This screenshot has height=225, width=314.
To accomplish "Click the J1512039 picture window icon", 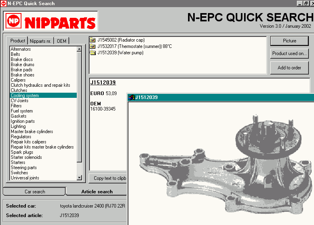I will tap(132, 97).
